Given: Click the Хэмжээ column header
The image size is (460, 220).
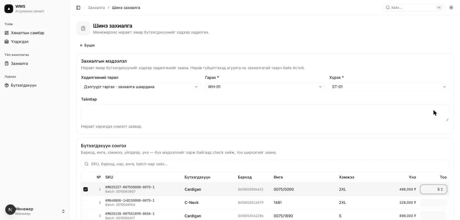Looking at the screenshot, I should coord(346,177).
